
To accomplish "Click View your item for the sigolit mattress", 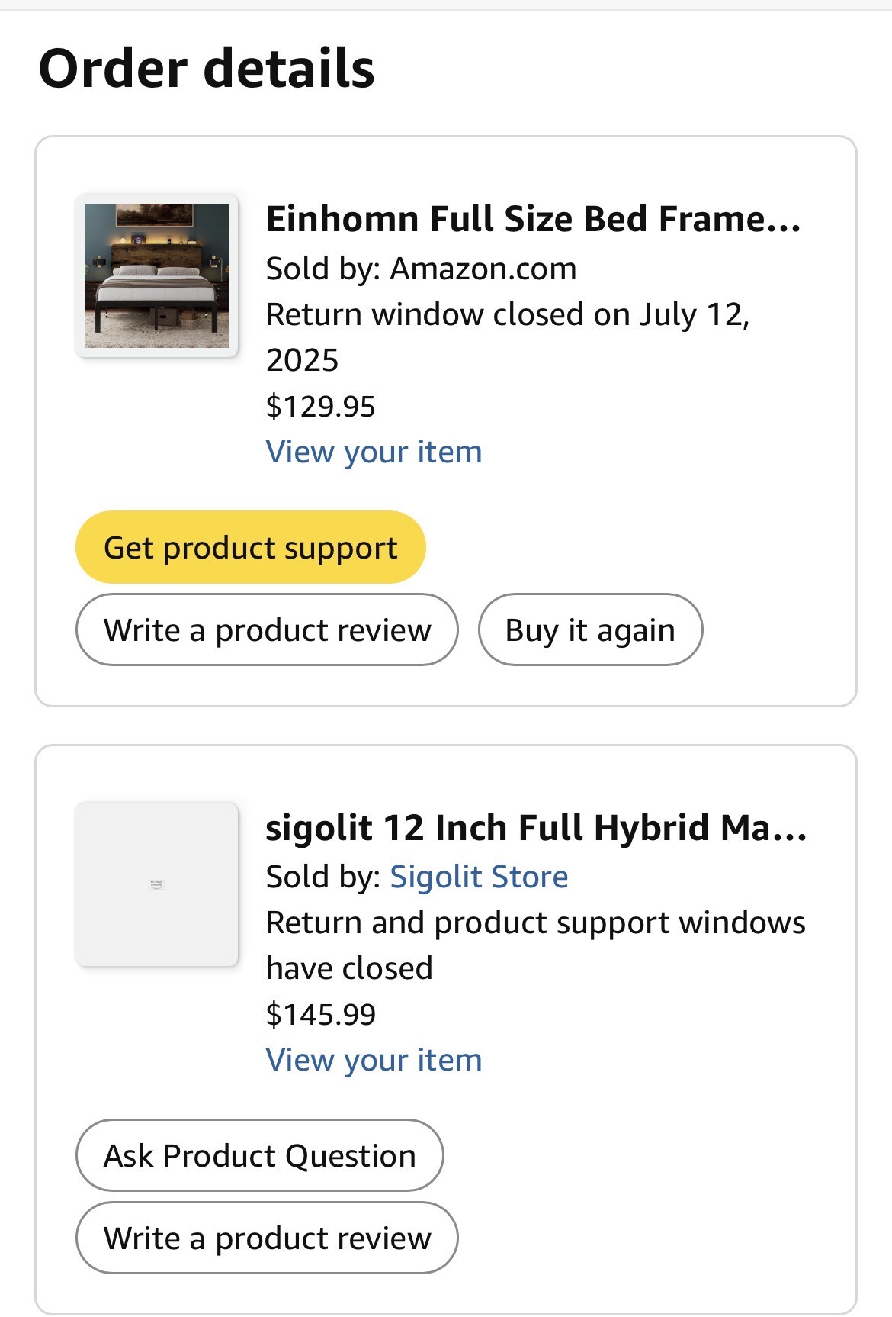I will pyautogui.click(x=374, y=1060).
